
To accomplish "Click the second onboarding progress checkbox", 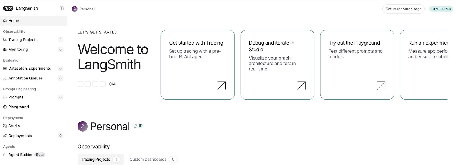I will (88, 84).
